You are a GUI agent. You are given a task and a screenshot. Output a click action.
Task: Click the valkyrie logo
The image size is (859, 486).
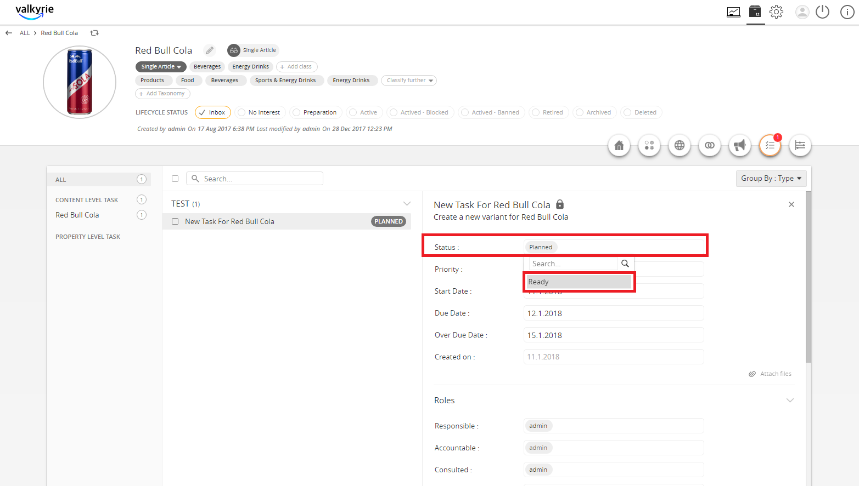pos(35,11)
